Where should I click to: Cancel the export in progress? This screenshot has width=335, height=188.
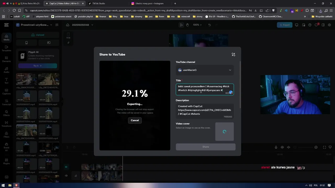coord(135,120)
